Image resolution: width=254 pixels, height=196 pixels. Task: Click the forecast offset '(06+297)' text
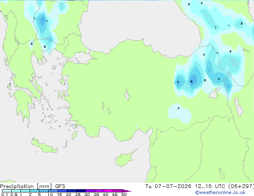[241, 186]
